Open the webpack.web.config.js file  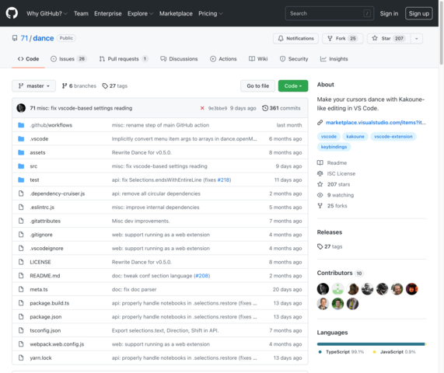(57, 344)
